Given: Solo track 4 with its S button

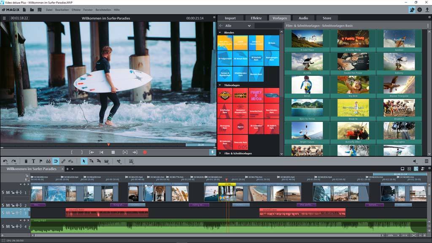Looking at the screenshot, I should (x=3, y=226).
